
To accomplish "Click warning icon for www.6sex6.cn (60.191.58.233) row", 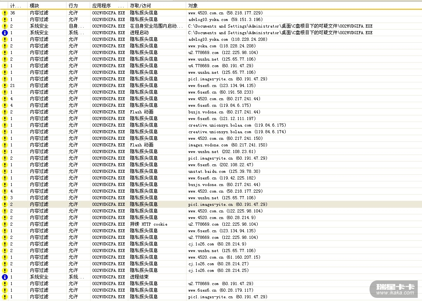I will coord(5,92).
